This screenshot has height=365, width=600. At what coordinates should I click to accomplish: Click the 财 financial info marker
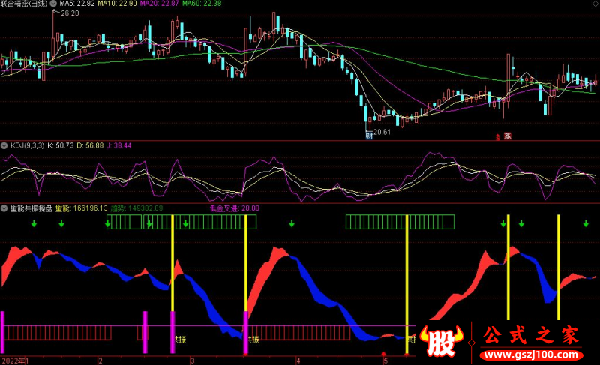tap(369, 136)
